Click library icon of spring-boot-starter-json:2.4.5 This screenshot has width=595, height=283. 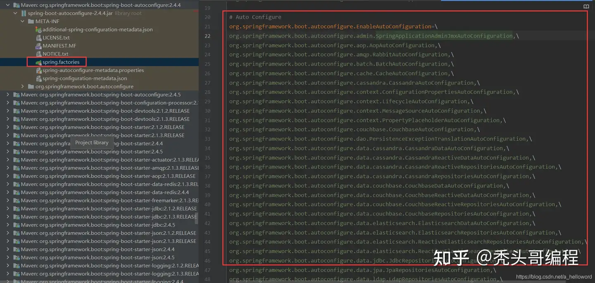coord(16,258)
